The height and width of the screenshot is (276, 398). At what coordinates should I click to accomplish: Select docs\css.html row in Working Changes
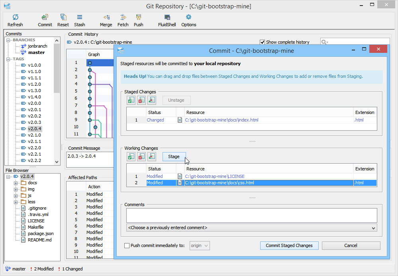pos(251,183)
